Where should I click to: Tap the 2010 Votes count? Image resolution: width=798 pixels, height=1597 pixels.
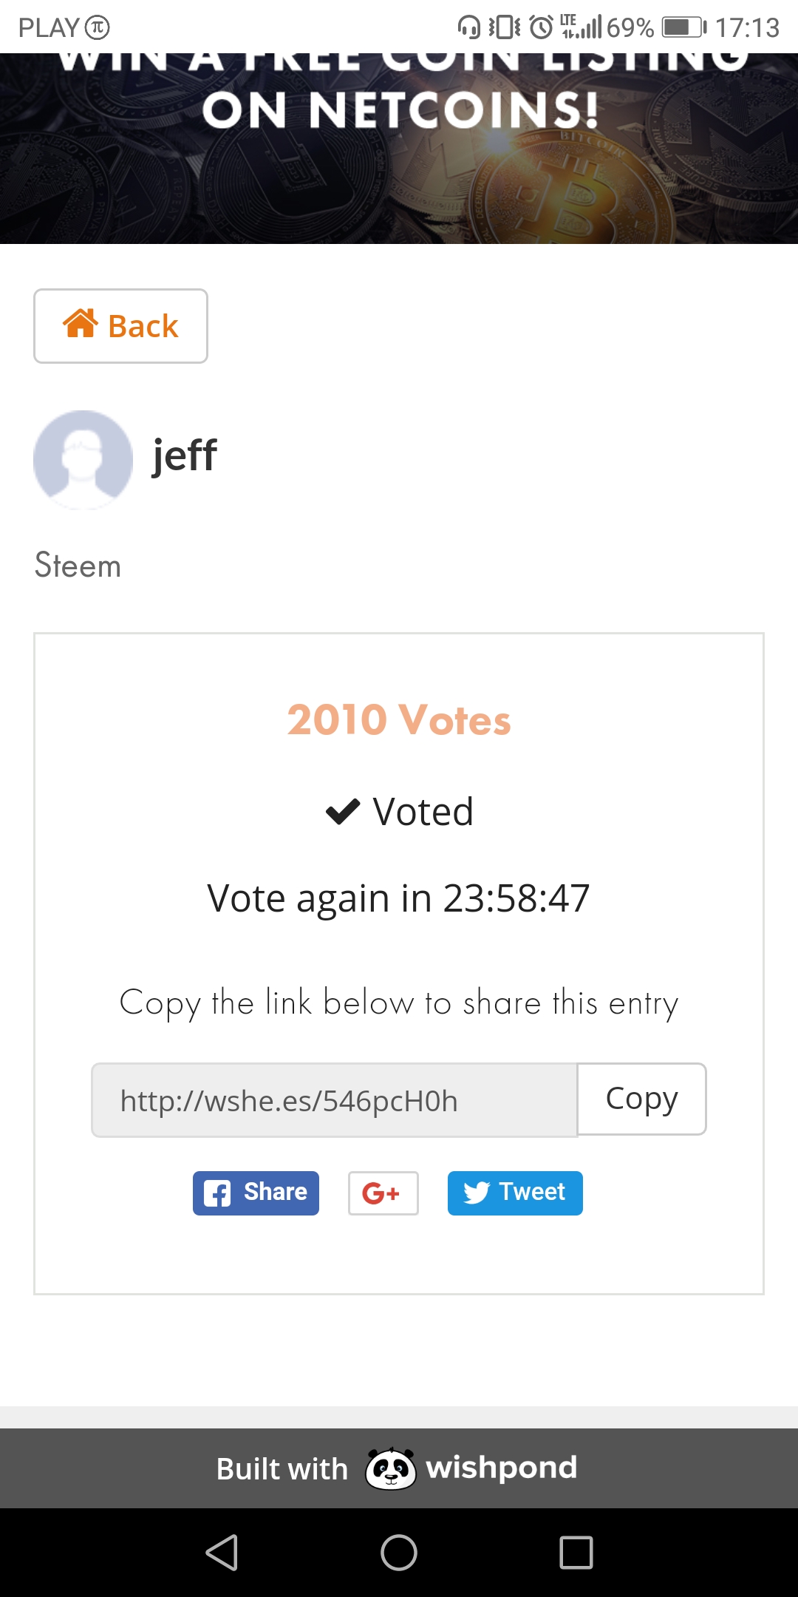pyautogui.click(x=399, y=720)
